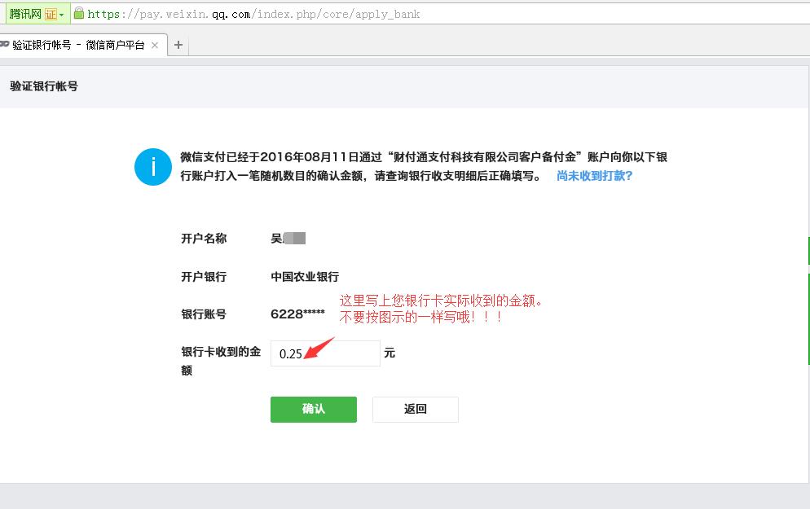Click the green padlock security icon

click(x=78, y=13)
